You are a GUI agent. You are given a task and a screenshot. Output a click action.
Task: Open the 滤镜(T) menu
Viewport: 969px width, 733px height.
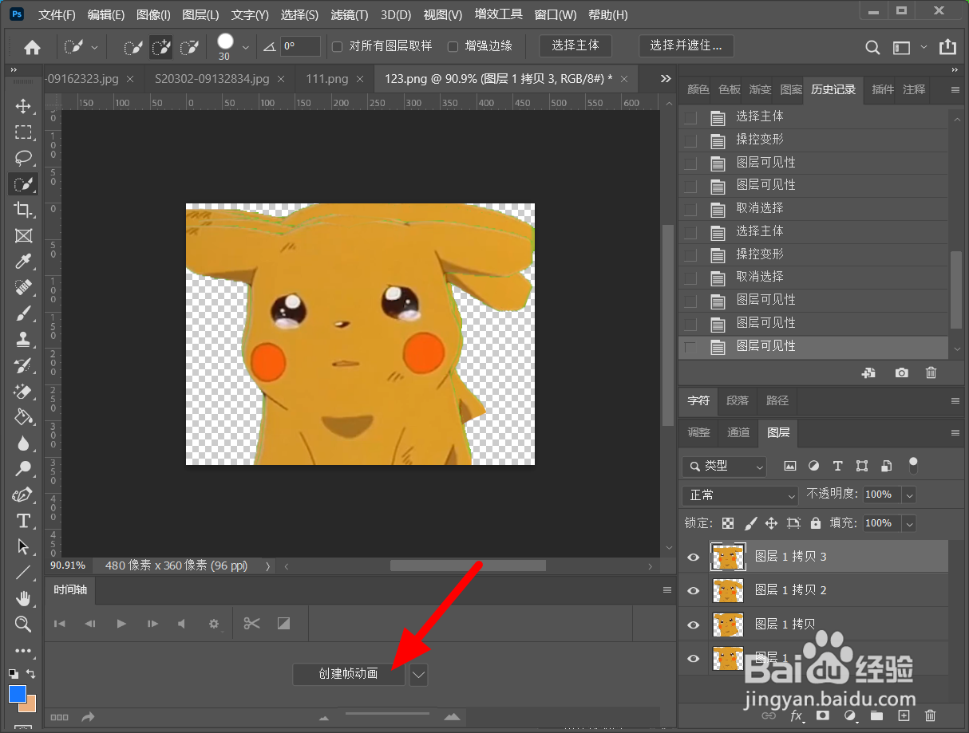point(350,15)
